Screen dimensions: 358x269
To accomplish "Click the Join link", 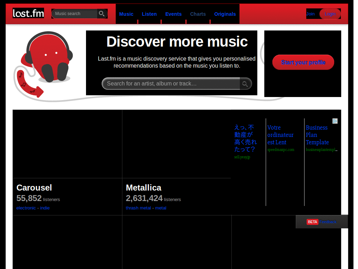I will pyautogui.click(x=310, y=14).
